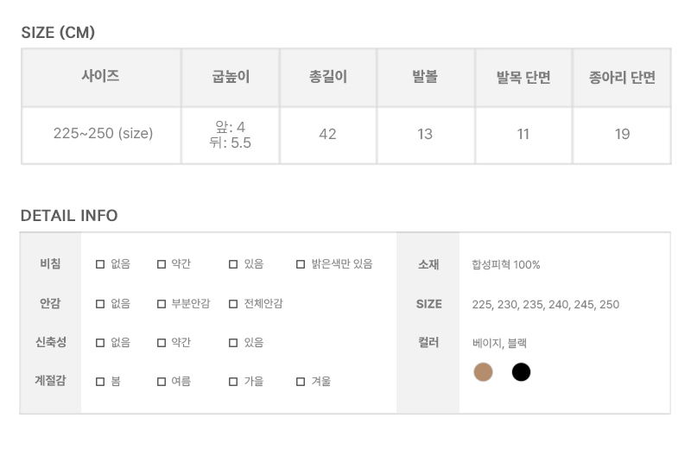Check the 없음 box in 비침 row
Viewport: 691px width, 456px height.
click(x=100, y=264)
